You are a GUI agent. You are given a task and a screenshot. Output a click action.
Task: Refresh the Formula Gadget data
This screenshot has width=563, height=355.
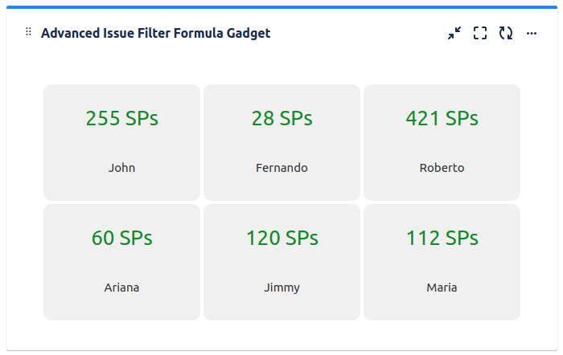tap(506, 33)
